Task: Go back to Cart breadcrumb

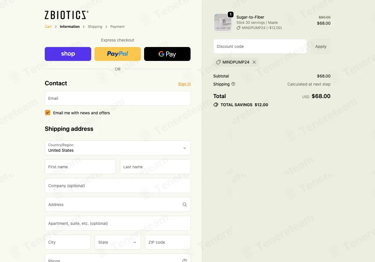Action: [48, 27]
